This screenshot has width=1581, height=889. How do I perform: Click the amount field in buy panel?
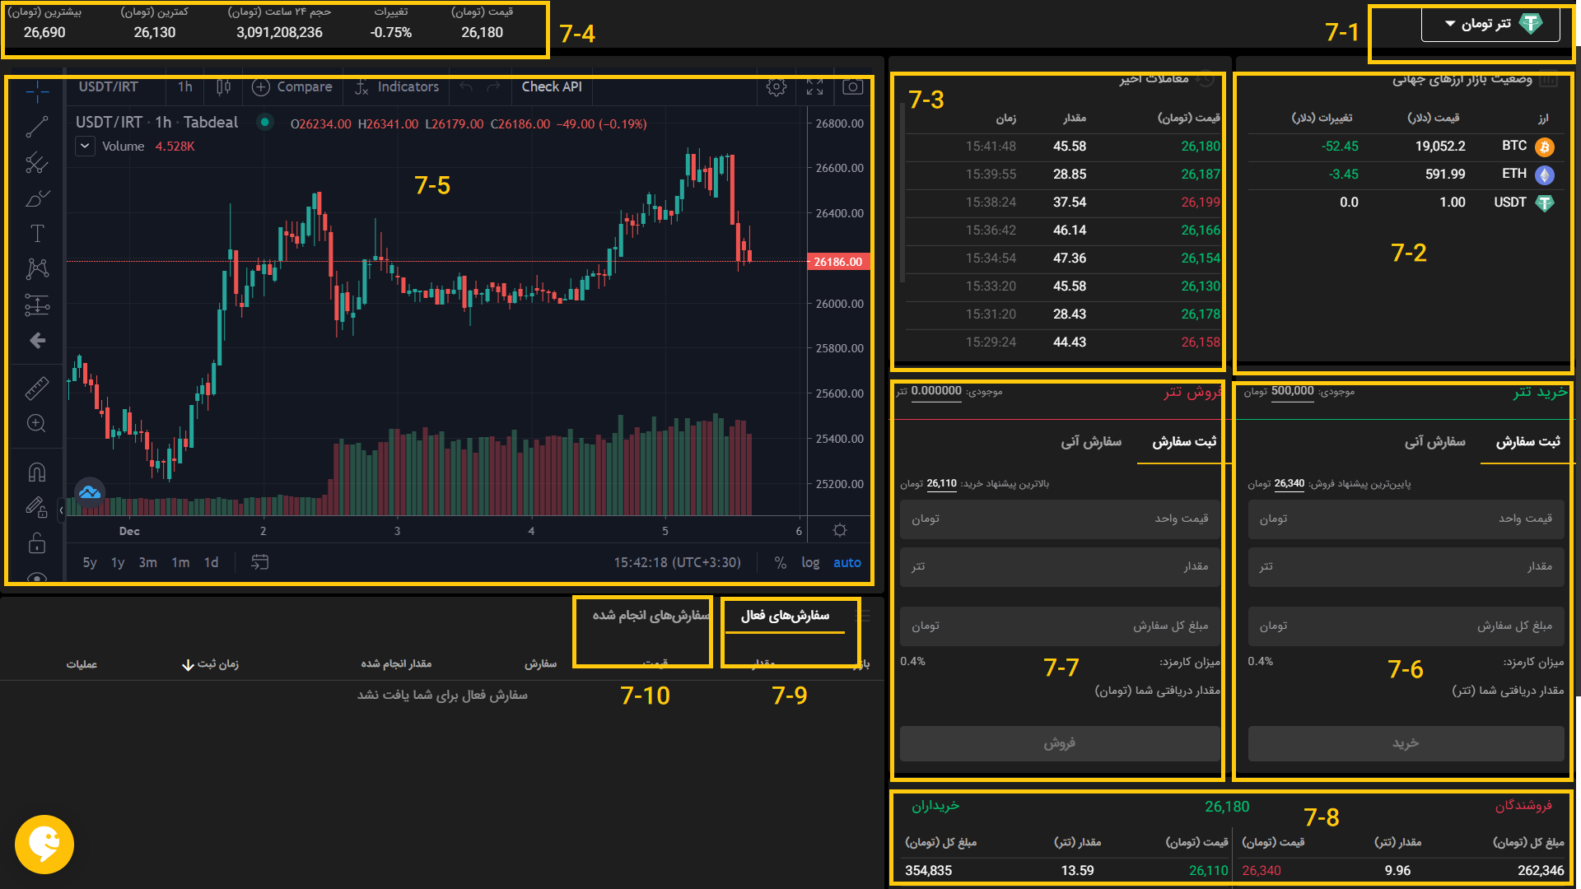point(1406,566)
